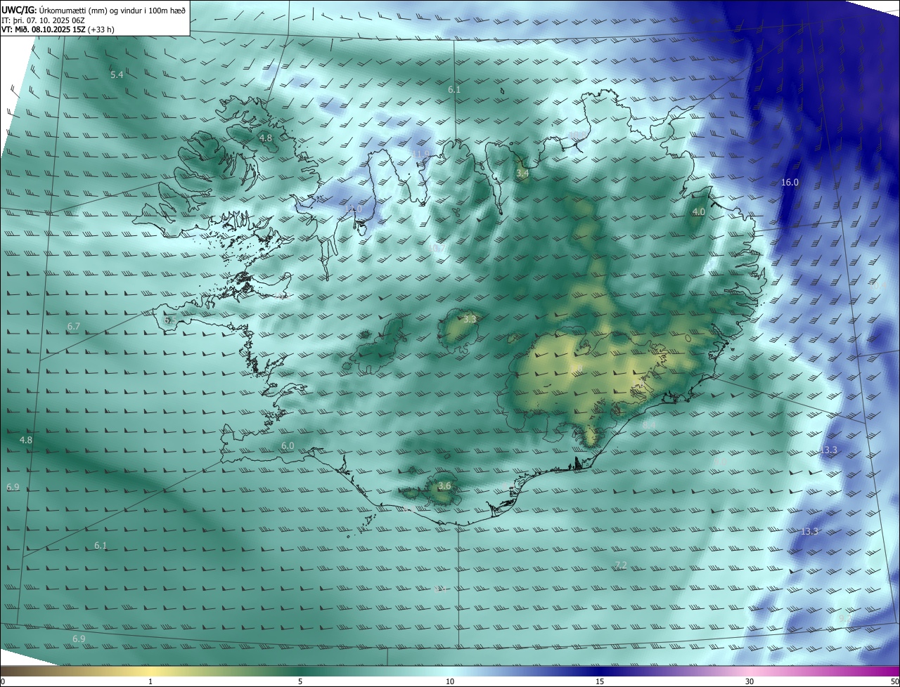
Task: Click the pale pink segment of the color scale
Action: point(750,671)
